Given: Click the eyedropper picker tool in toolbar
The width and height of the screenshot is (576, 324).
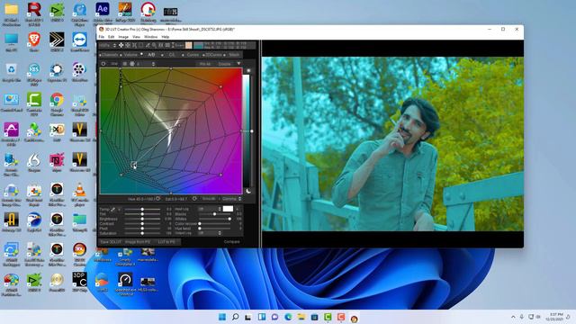Looking at the screenshot, I should [148, 45].
